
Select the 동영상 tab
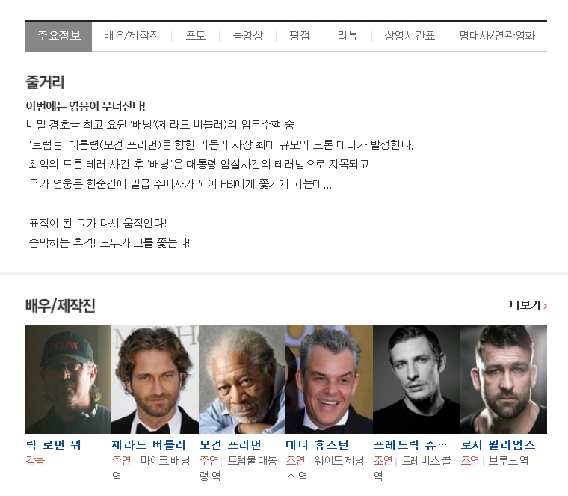(x=248, y=36)
